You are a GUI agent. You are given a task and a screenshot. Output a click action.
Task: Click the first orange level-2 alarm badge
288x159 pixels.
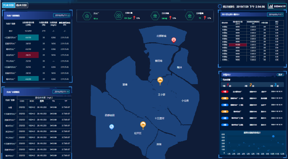coord(225,98)
